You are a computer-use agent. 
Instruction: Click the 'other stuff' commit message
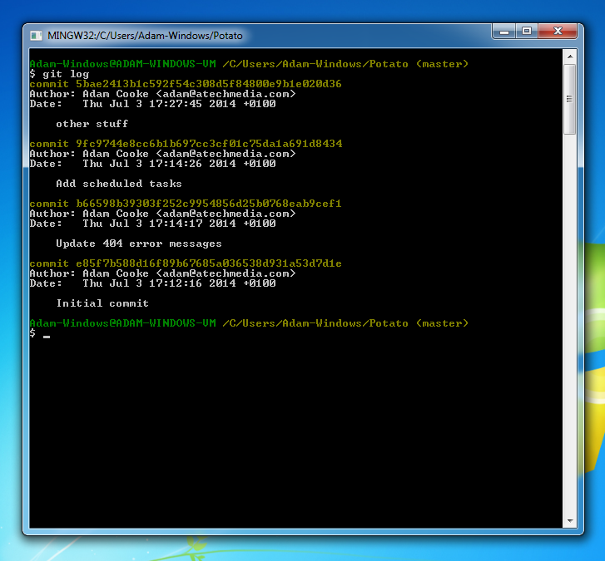point(92,124)
